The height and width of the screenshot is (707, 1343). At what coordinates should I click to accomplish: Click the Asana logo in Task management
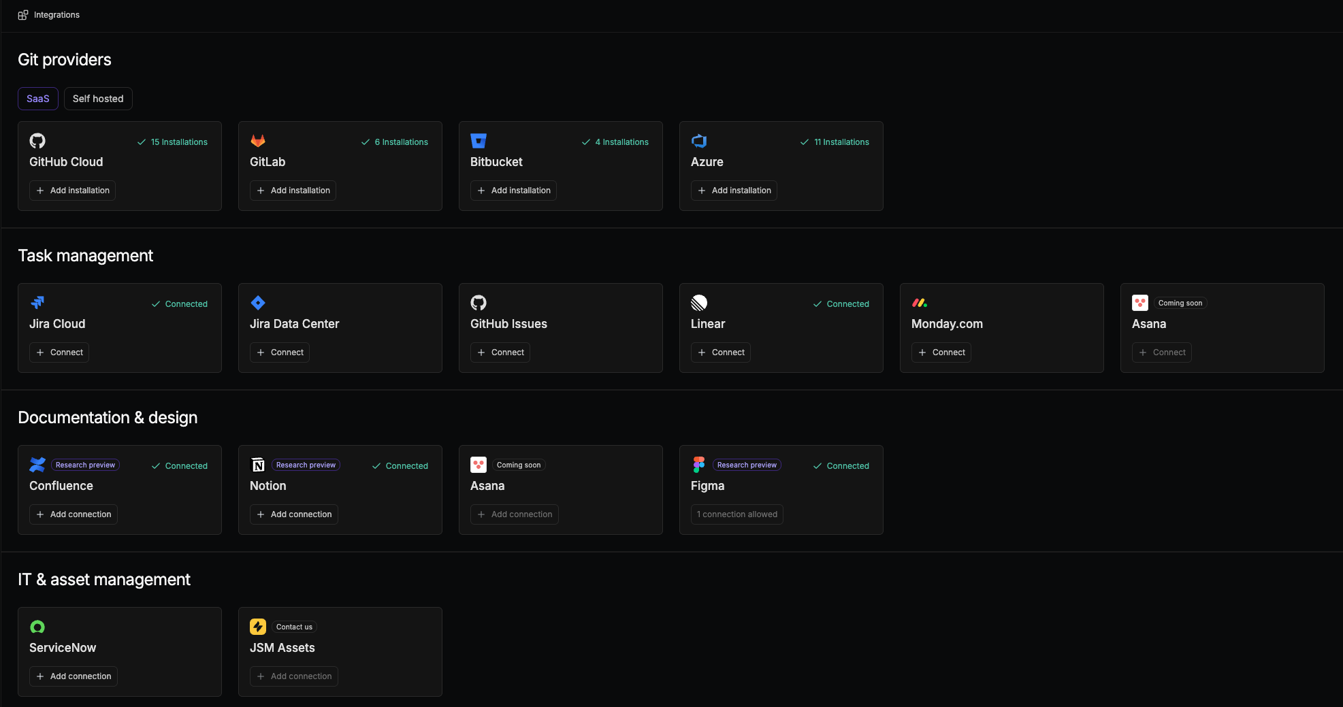1140,303
